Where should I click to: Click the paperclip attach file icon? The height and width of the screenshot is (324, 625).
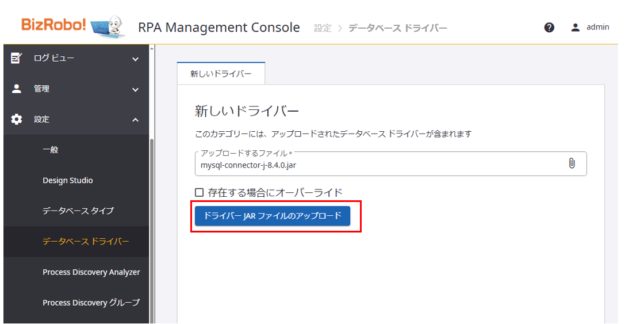[572, 163]
